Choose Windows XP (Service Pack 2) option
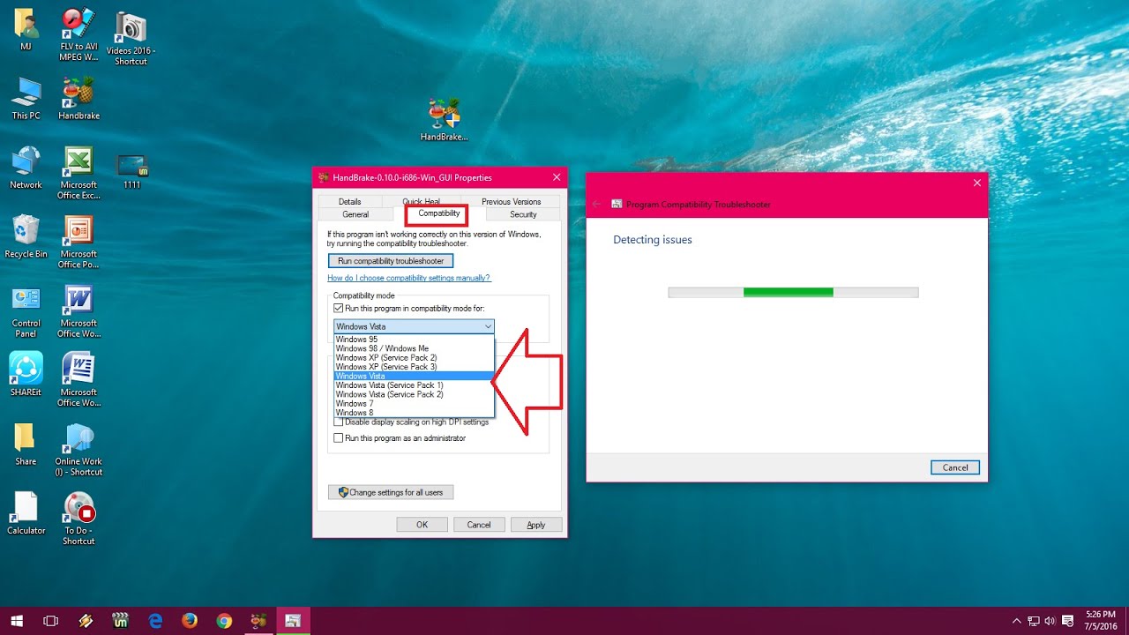1129x635 pixels. pyautogui.click(x=414, y=358)
